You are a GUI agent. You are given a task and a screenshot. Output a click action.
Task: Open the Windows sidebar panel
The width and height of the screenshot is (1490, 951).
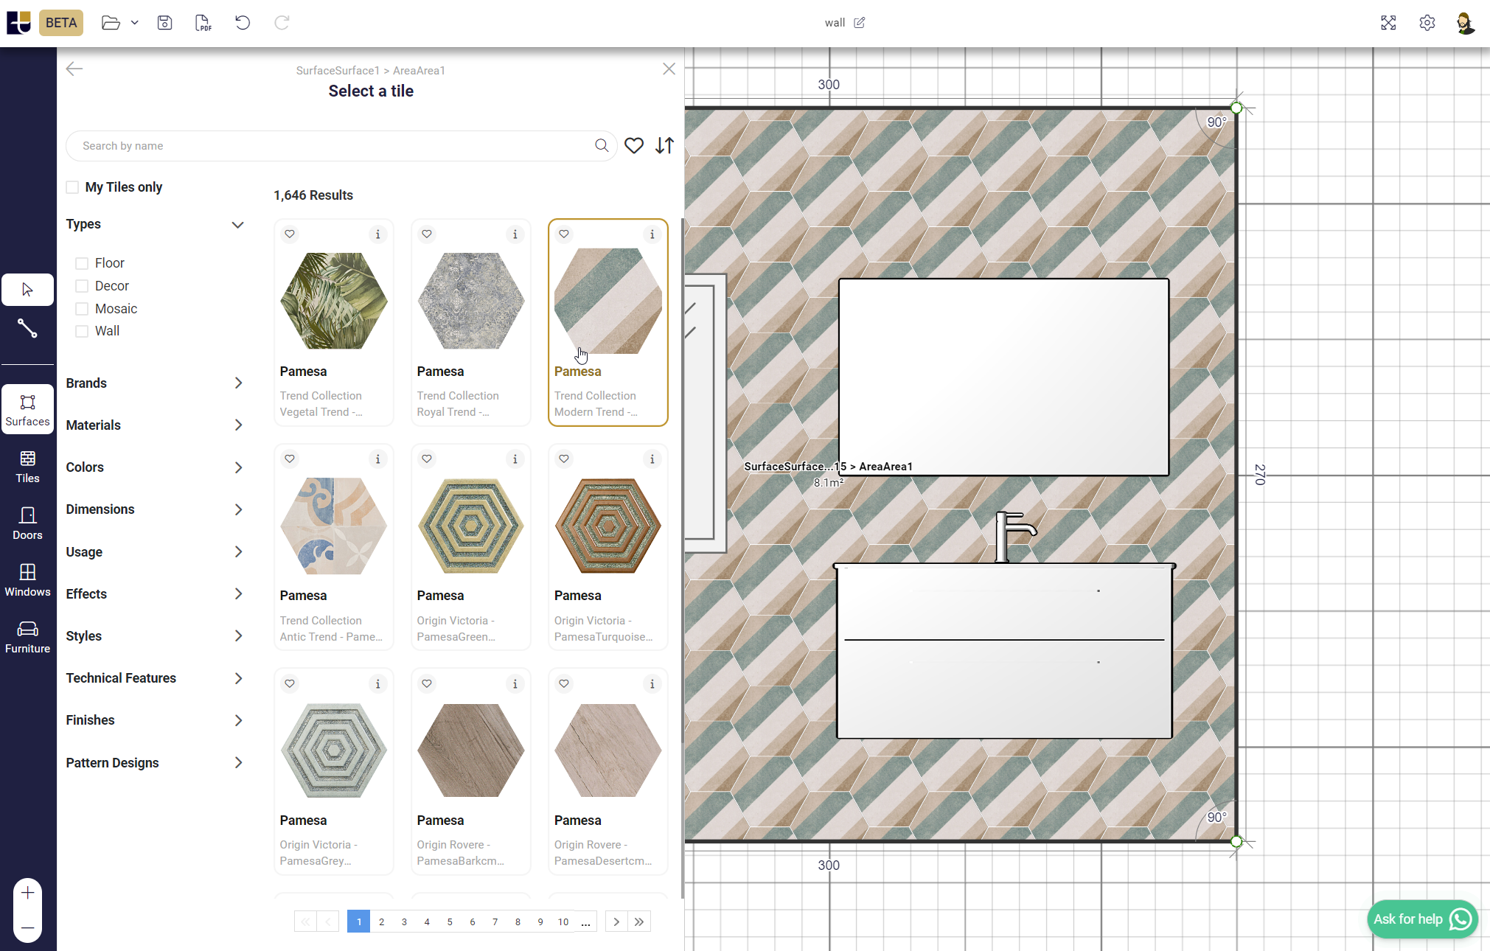(x=27, y=580)
